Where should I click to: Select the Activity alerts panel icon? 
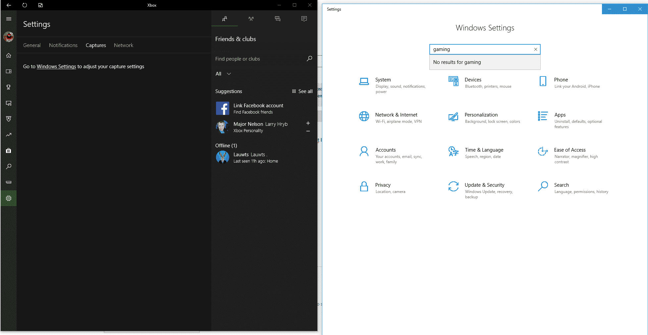coord(304,19)
